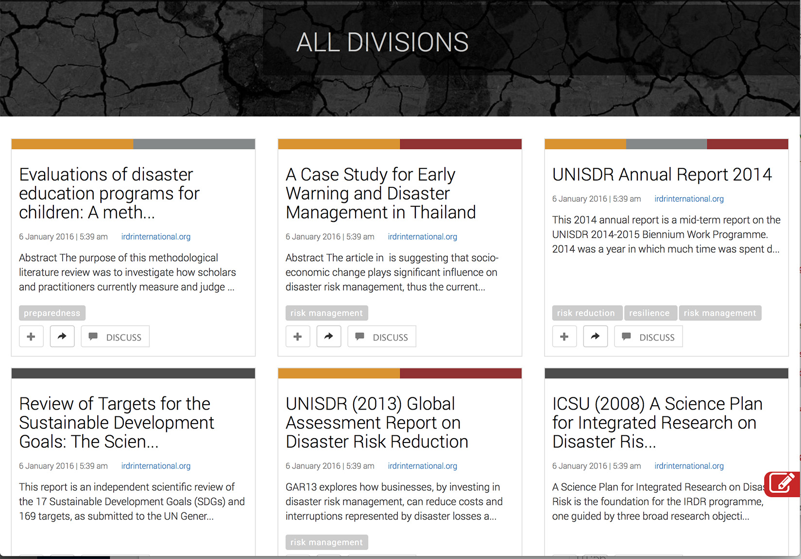
Task: Open Review of Targets for Sustainable Development title
Action: tap(117, 423)
